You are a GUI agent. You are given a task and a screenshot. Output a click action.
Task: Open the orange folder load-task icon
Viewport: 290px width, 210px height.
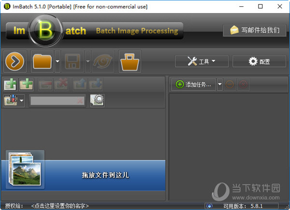click(42, 61)
